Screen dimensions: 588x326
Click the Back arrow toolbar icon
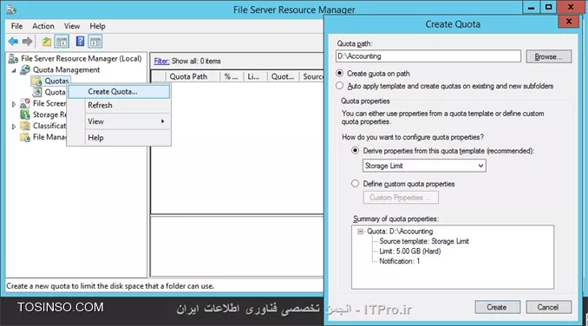coord(13,42)
